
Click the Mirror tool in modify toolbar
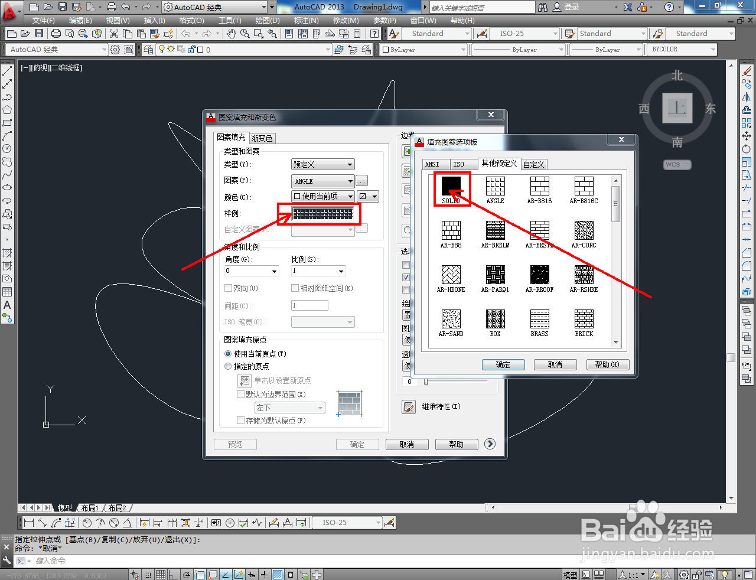[x=747, y=97]
